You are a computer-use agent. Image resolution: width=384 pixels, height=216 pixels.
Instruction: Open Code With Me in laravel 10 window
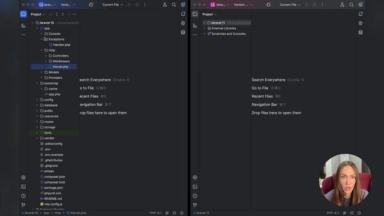pos(165,5)
